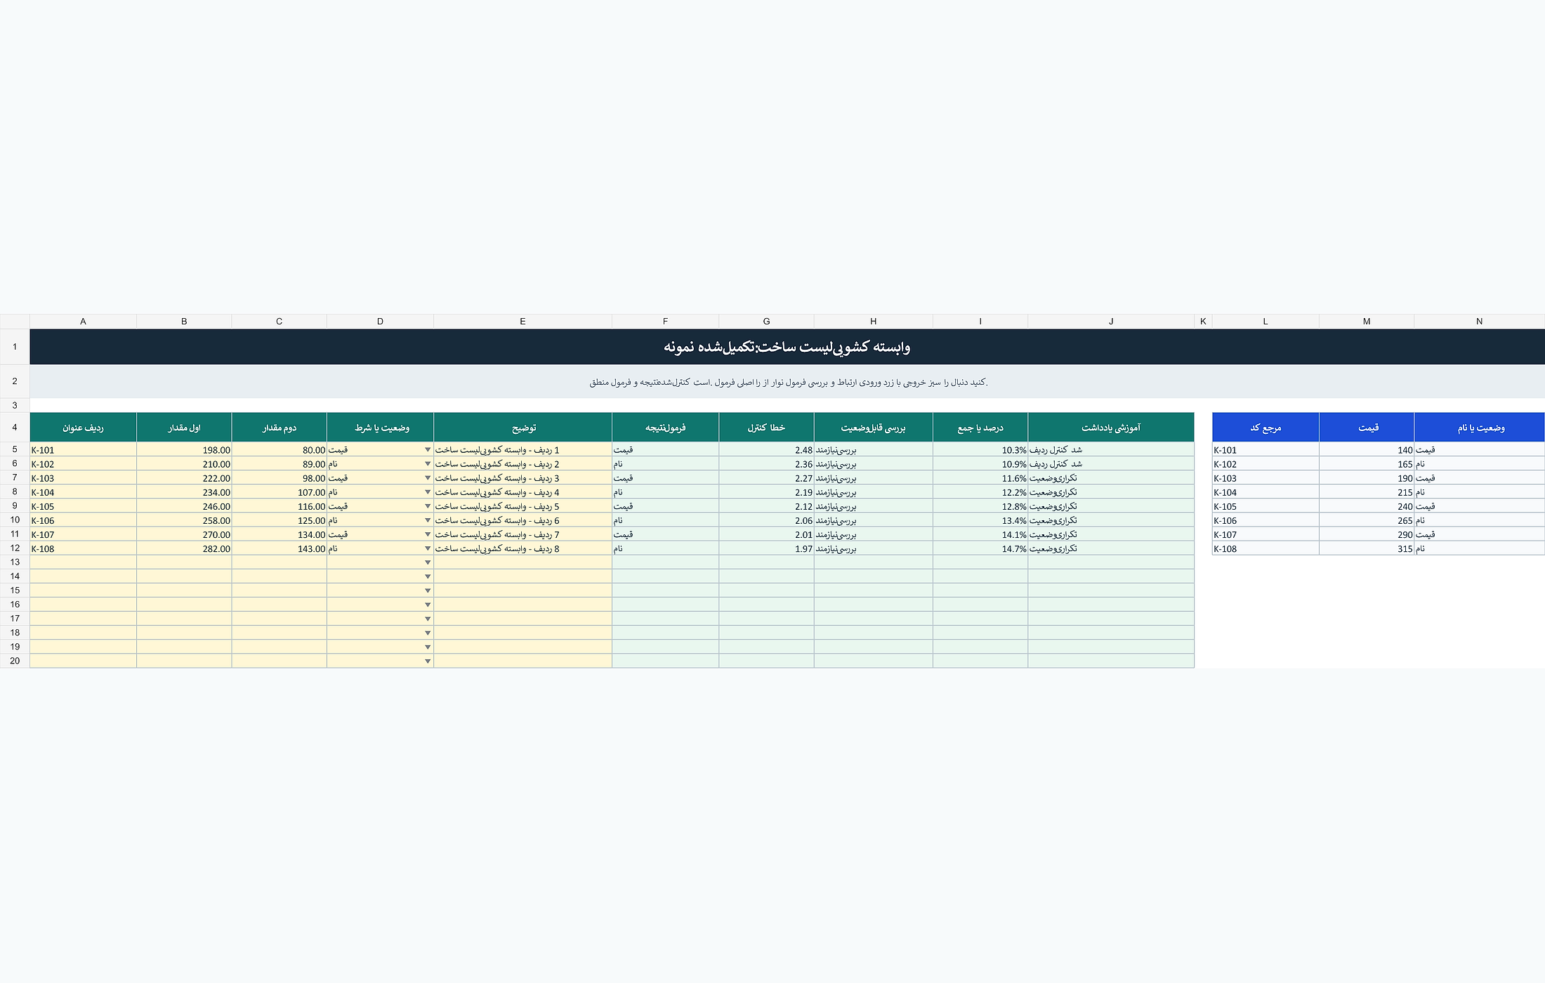
Task: Select the column A header
Action: [83, 322]
